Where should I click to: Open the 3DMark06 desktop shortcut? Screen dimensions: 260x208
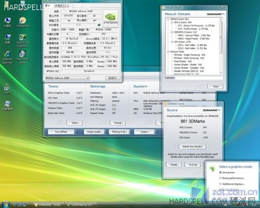(23, 22)
